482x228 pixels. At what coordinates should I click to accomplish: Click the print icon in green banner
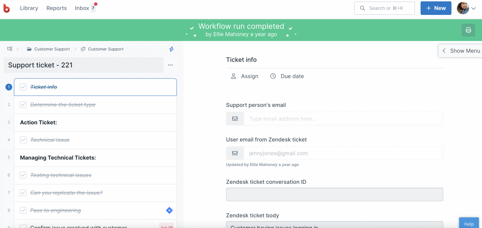468,30
